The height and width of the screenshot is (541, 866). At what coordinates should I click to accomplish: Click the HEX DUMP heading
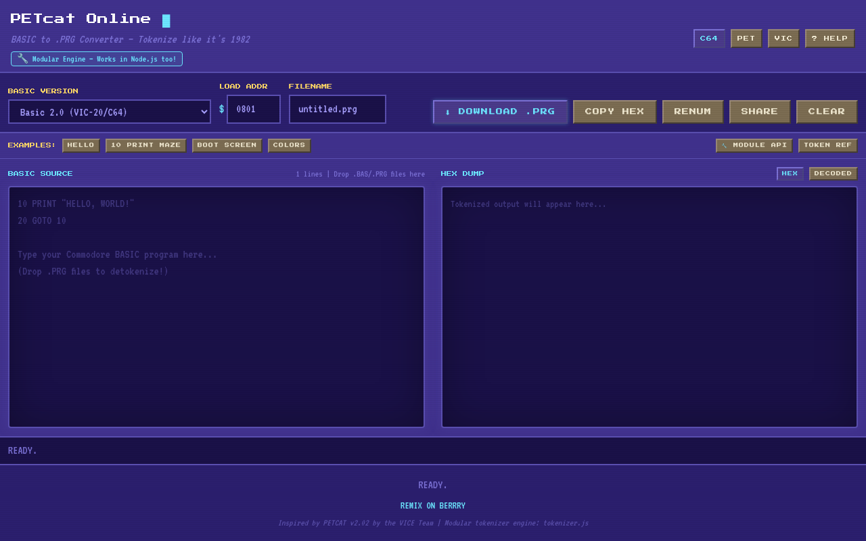[463, 174]
